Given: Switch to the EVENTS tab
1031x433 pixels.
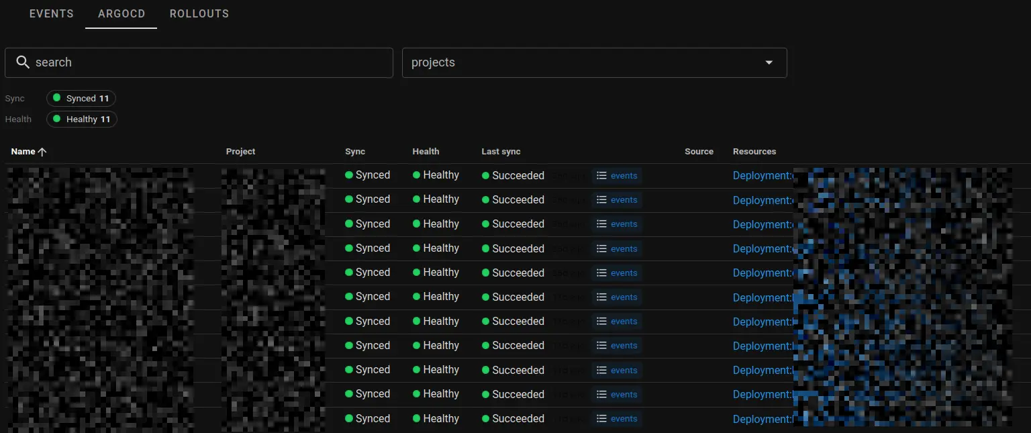Looking at the screenshot, I should click(52, 13).
